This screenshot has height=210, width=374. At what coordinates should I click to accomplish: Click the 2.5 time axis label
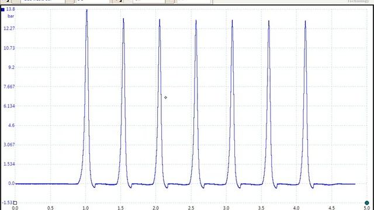tap(191, 208)
